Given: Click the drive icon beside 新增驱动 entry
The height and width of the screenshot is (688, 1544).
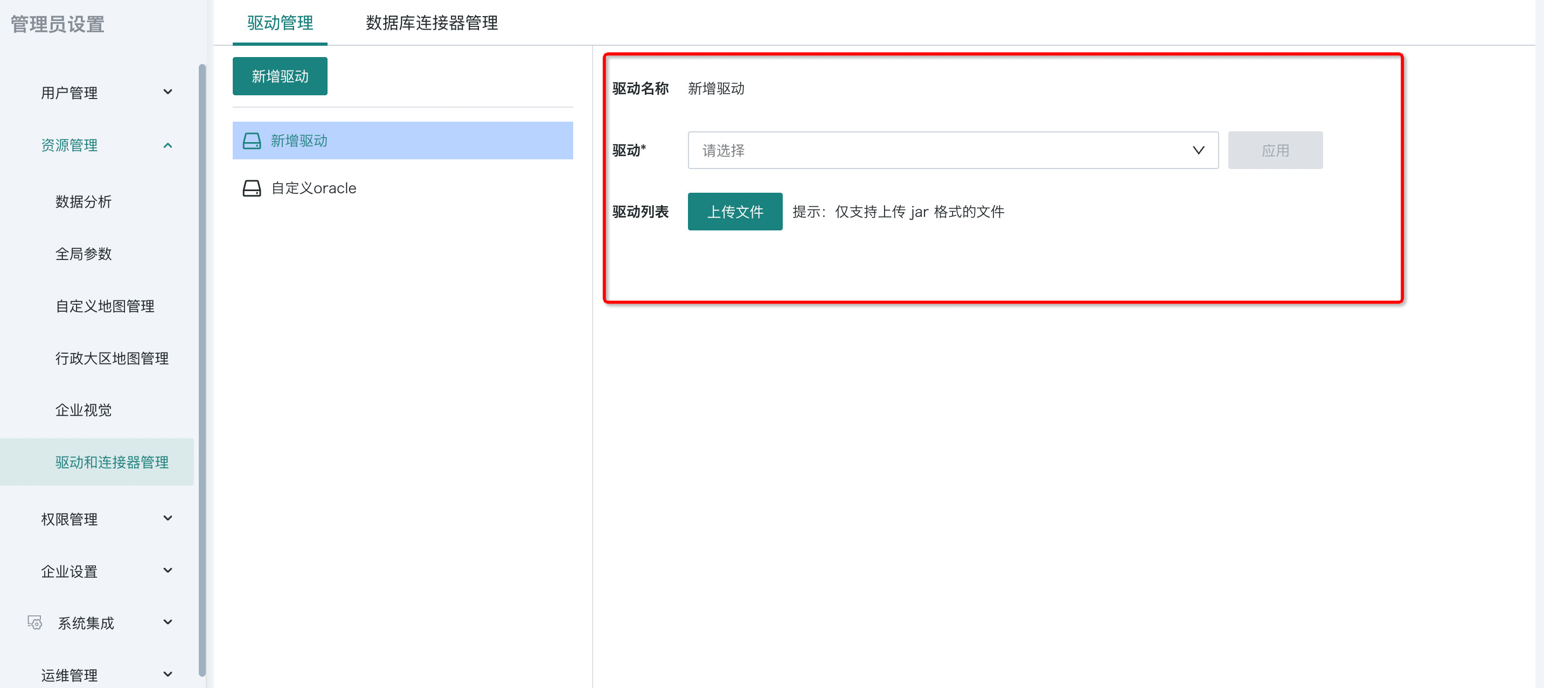Looking at the screenshot, I should pos(251,141).
